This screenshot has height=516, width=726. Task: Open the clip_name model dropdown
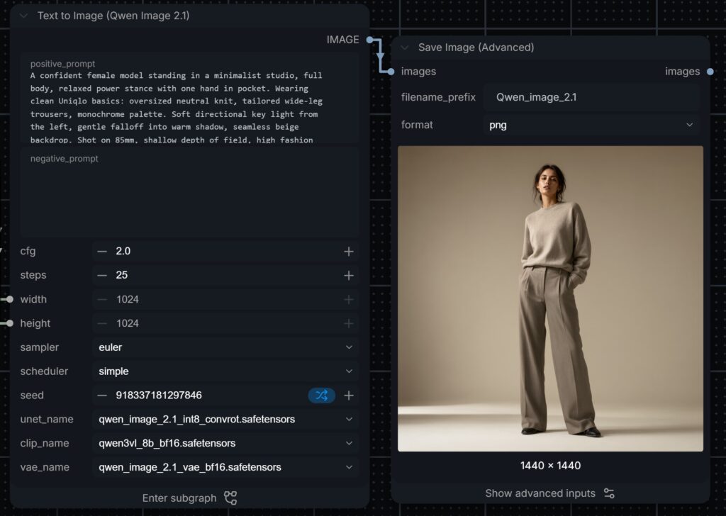coord(225,443)
